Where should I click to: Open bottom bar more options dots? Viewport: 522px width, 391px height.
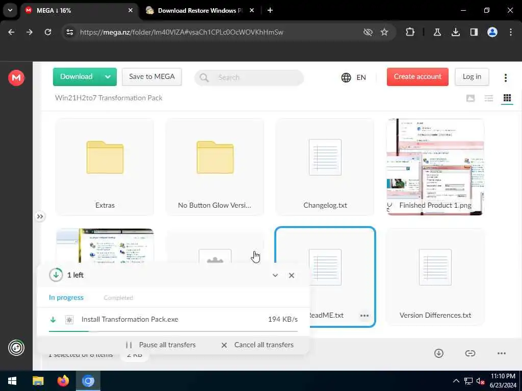(502, 353)
